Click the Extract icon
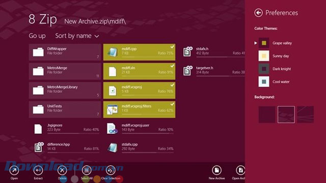 tap(38, 171)
